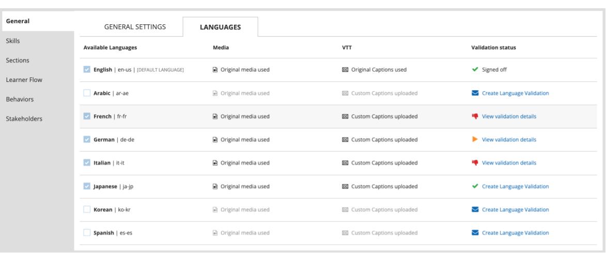Open Skills in the sidebar
The width and height of the screenshot is (606, 253).
pos(13,40)
